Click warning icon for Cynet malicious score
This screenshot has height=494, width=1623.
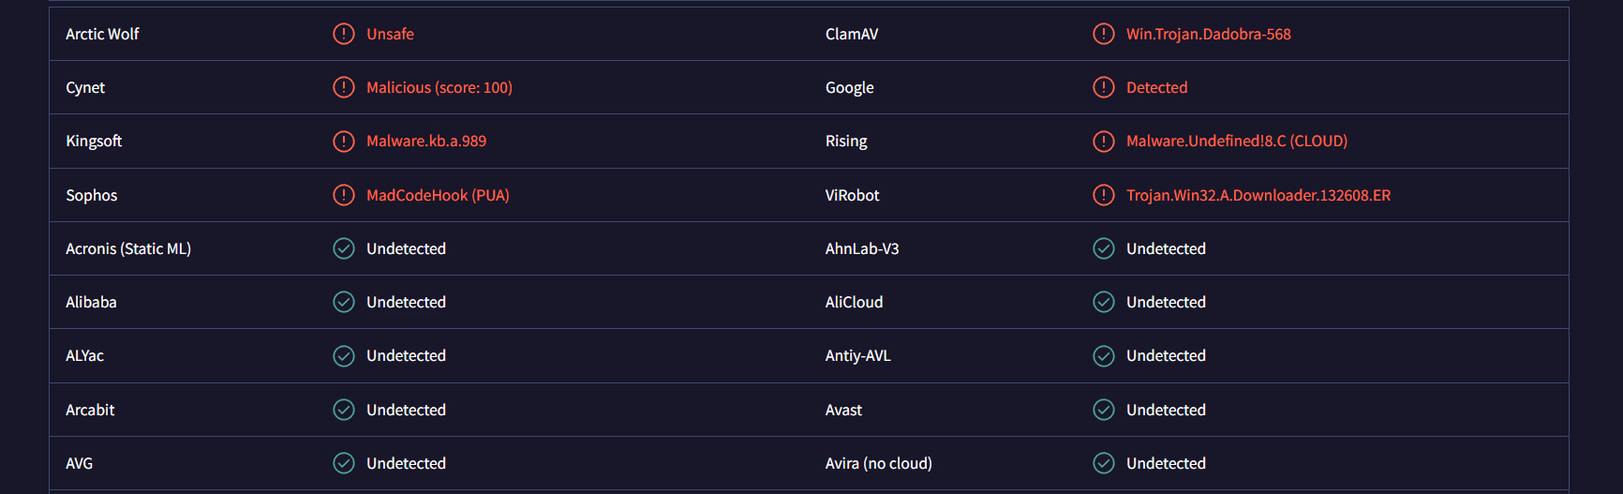pos(344,87)
